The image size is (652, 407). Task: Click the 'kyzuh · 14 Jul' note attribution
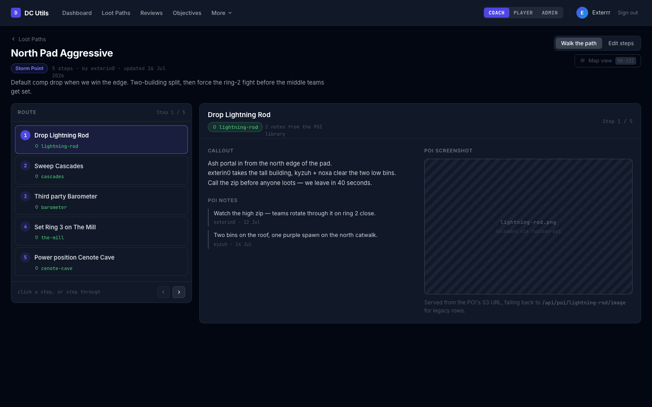click(233, 244)
